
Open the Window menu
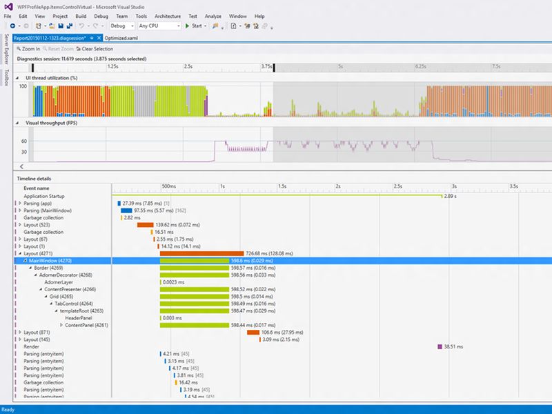[x=237, y=16]
